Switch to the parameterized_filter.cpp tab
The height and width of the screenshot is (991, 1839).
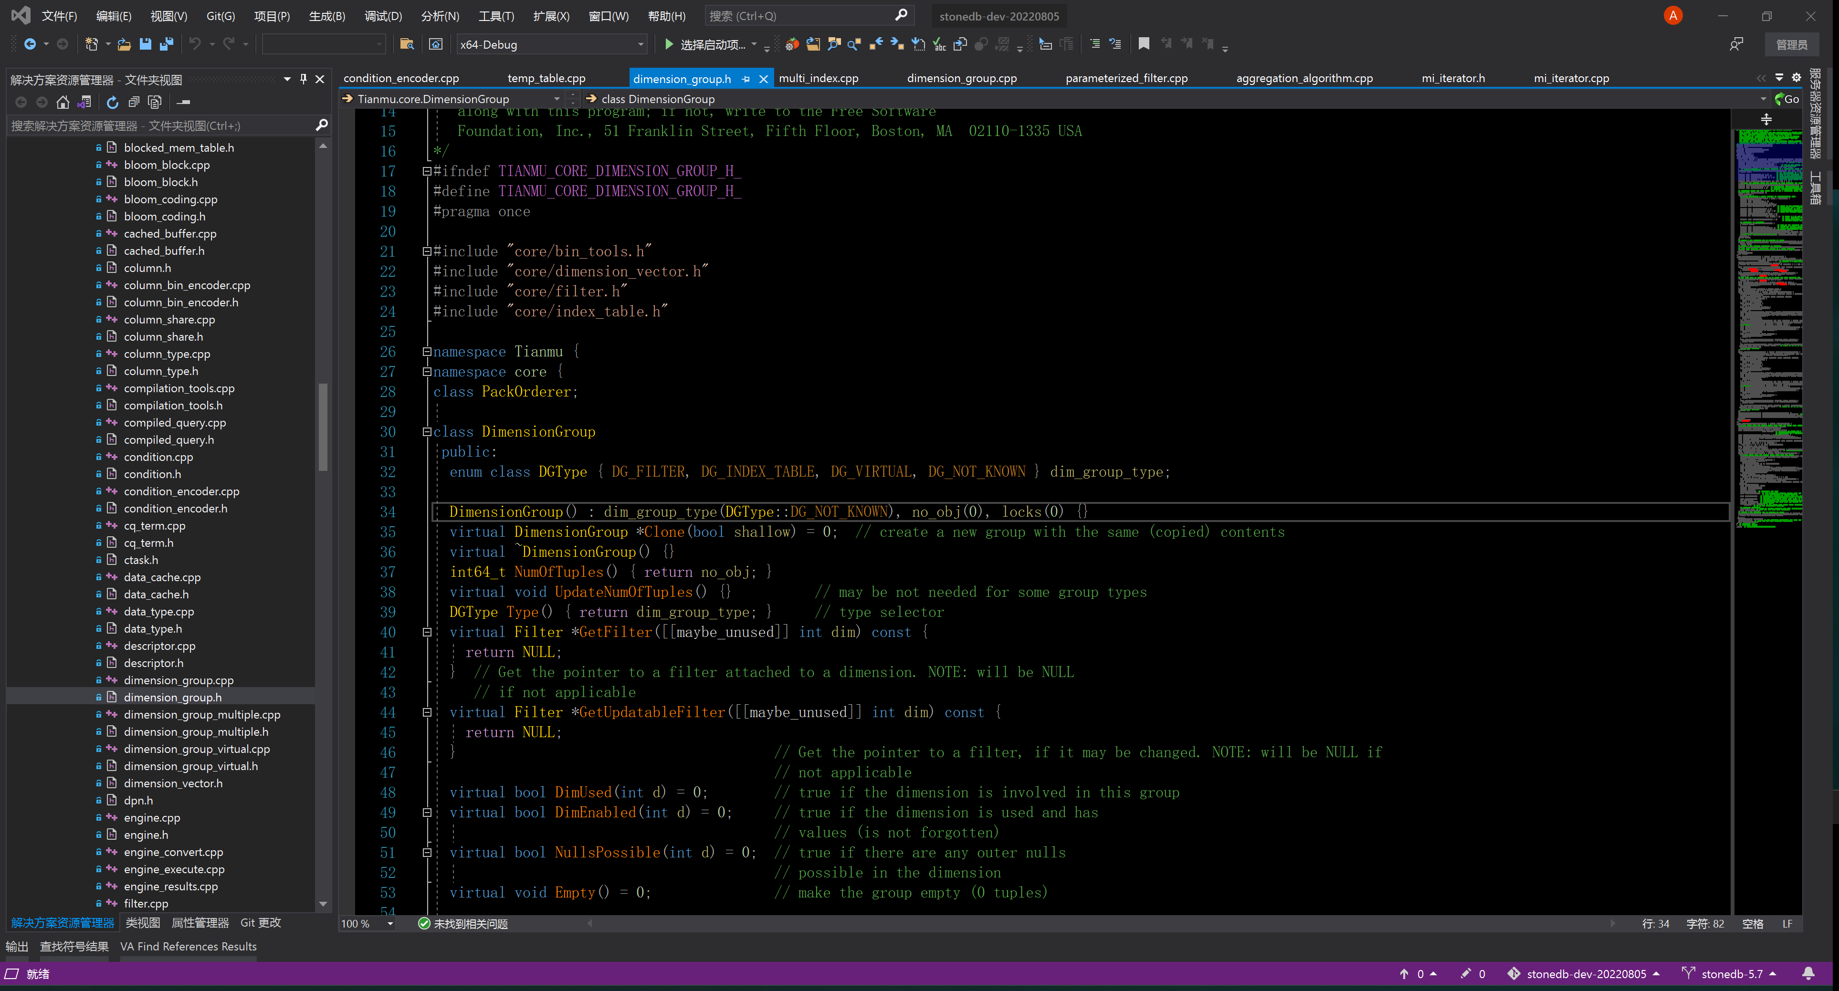coord(1126,78)
